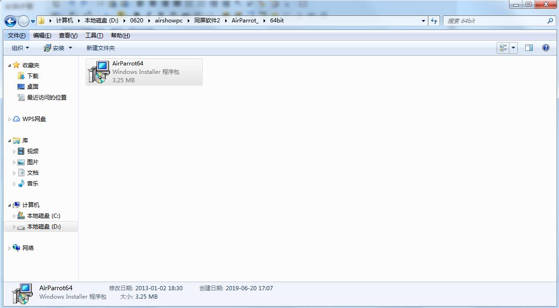Select the AirParrot64 installer file

(x=144, y=72)
